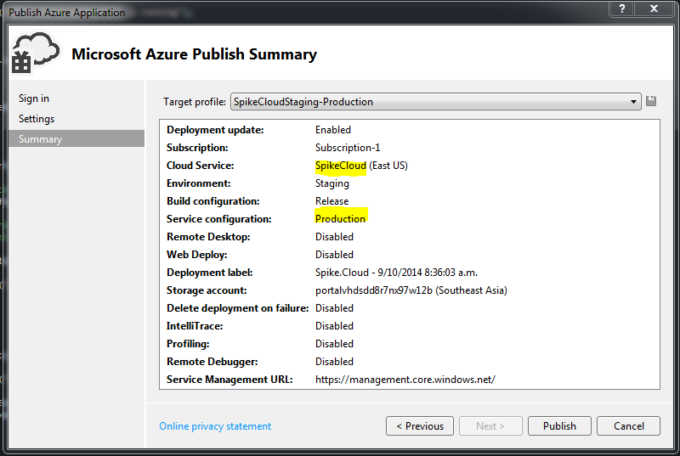Close the Publish Azure Application dialog
This screenshot has height=456, width=680.
tap(654, 8)
